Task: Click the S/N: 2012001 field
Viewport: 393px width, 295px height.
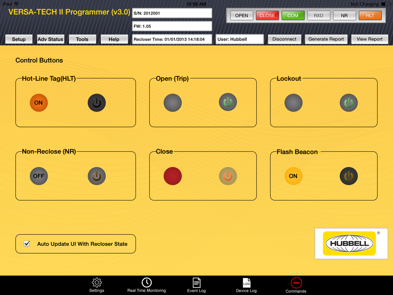Action: [x=172, y=13]
